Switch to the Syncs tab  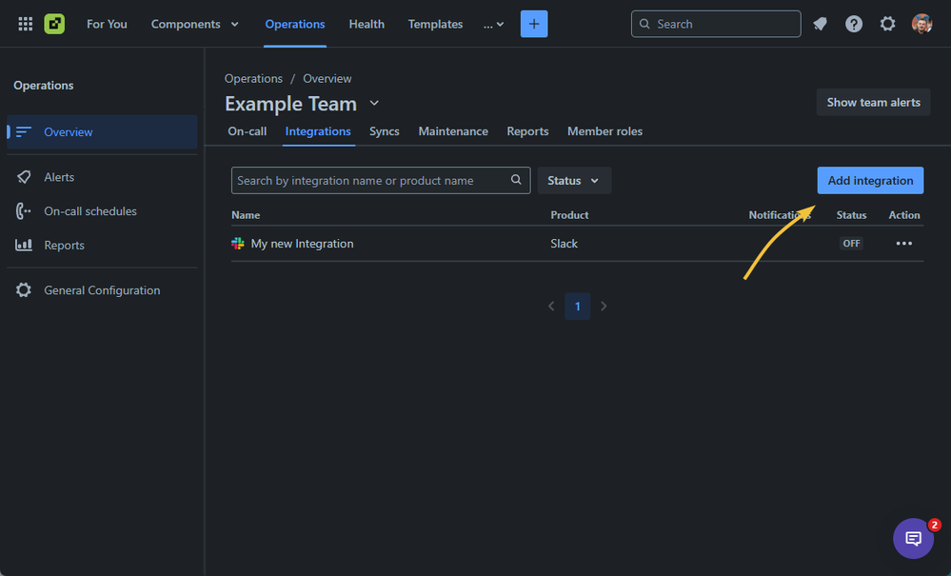[384, 131]
